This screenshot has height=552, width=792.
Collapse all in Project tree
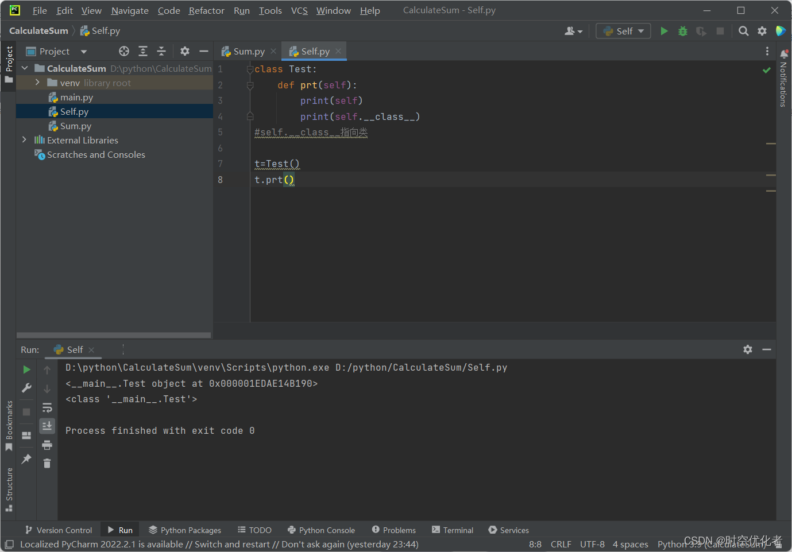tap(161, 51)
